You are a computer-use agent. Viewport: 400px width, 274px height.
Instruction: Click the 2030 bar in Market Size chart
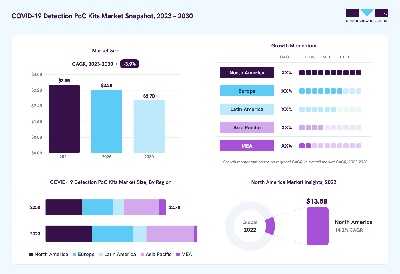(149, 127)
